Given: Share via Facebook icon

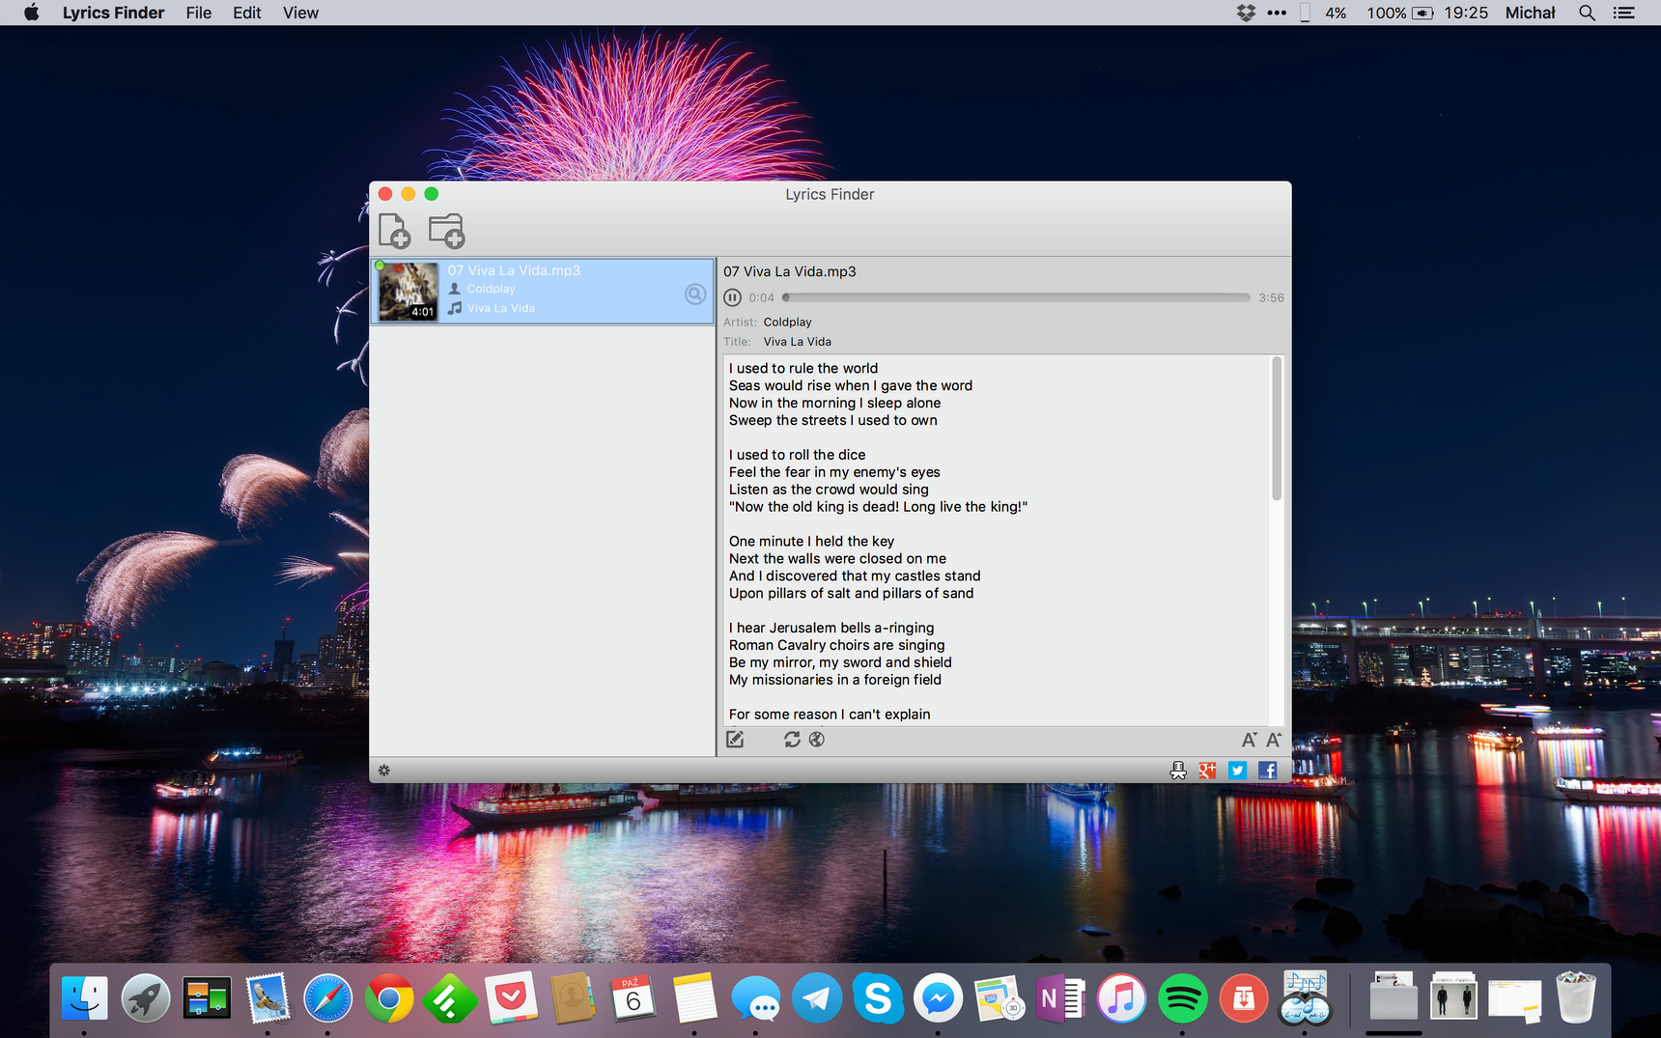Looking at the screenshot, I should (x=1267, y=770).
